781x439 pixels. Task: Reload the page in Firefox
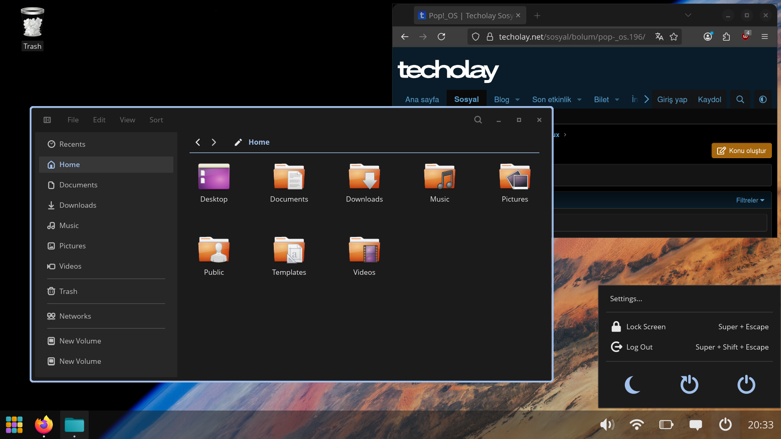click(441, 37)
